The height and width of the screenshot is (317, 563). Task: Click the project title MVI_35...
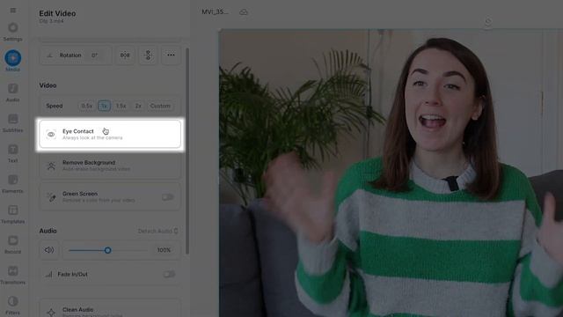click(x=215, y=11)
